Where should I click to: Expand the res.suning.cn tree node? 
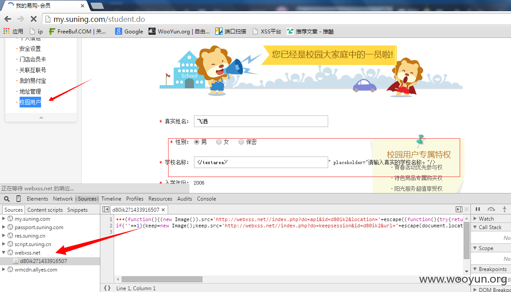(4, 236)
